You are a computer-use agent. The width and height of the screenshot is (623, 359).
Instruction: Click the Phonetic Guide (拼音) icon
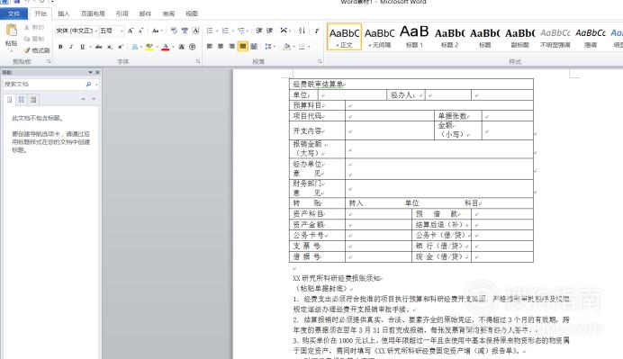[185, 31]
